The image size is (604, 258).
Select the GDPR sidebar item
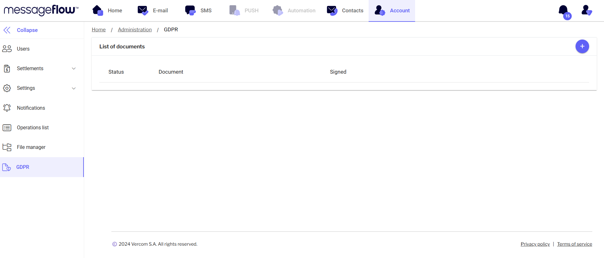pos(23,167)
